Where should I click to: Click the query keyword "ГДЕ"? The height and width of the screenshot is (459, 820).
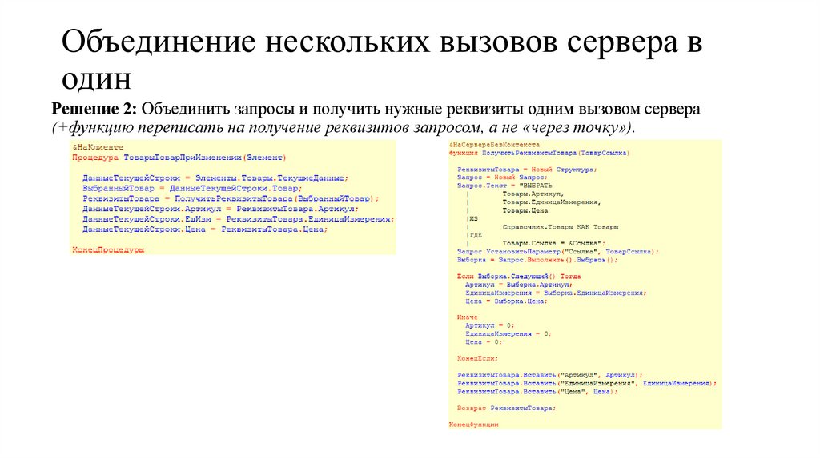(x=476, y=235)
